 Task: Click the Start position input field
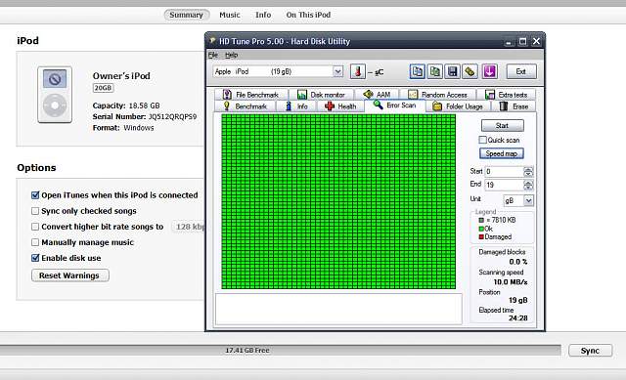(505, 172)
